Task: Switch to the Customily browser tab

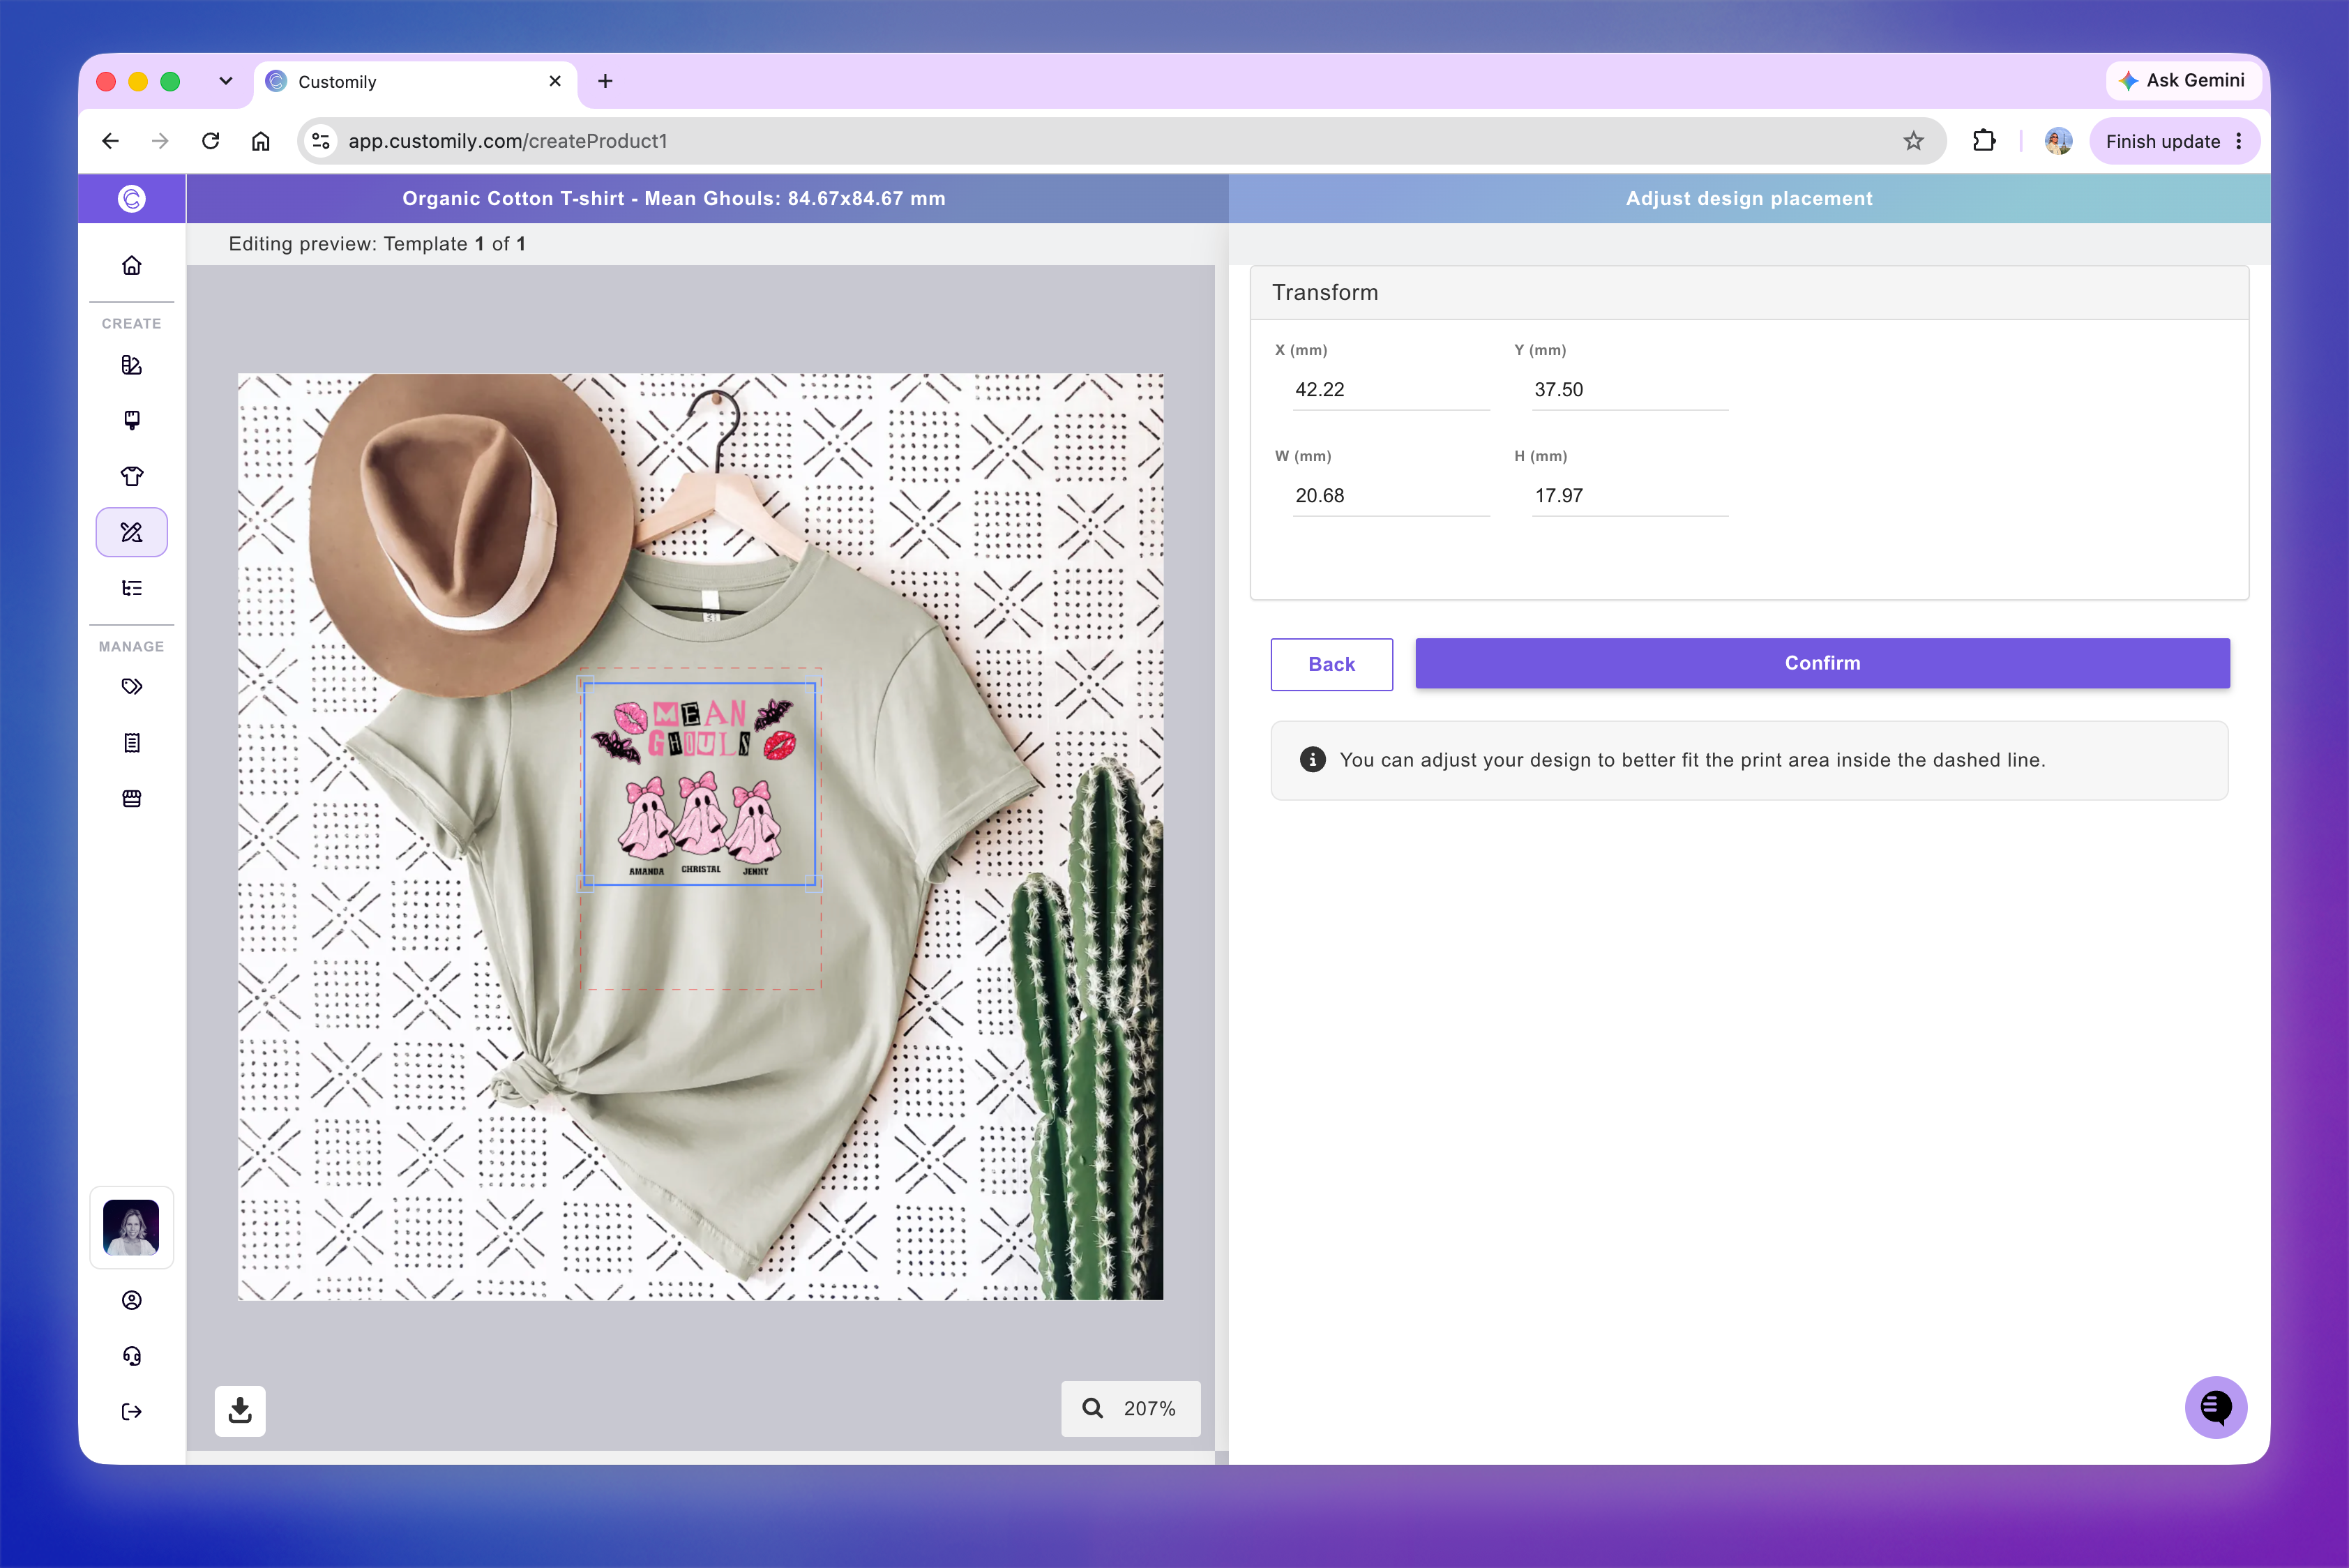Action: click(x=414, y=82)
